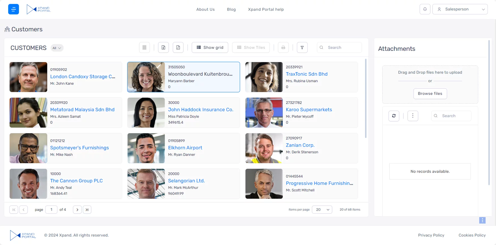This screenshot has height=245, width=496.
Task: Open attachments more options menu
Action: [412, 116]
